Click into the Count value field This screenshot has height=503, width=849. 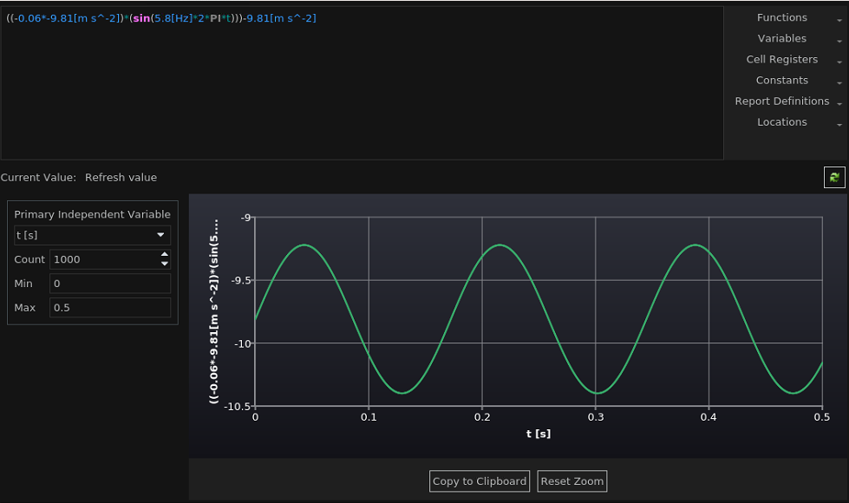point(104,259)
